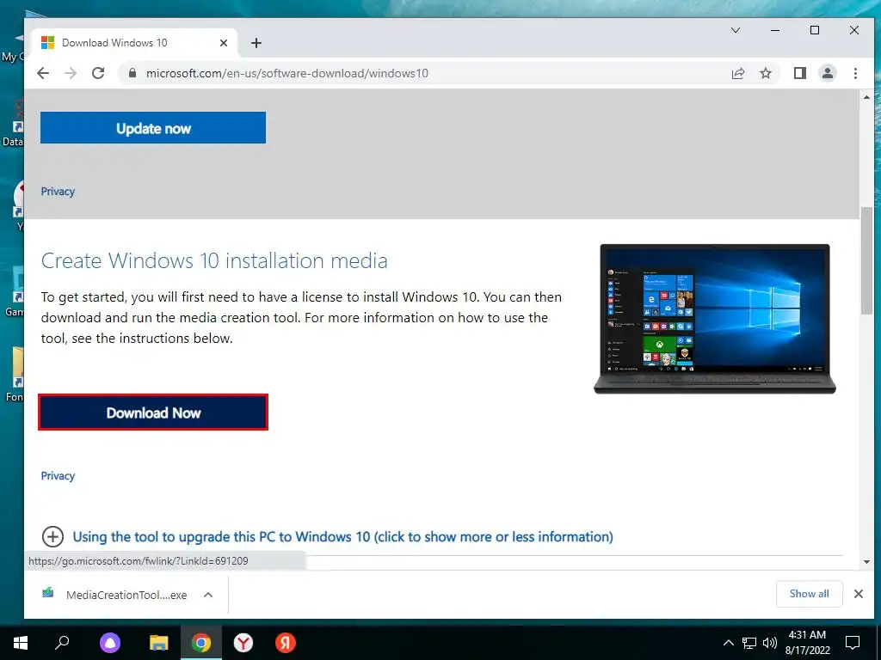The height and width of the screenshot is (660, 881).
Task: Open Chrome three-dot menu
Action: pos(855,73)
